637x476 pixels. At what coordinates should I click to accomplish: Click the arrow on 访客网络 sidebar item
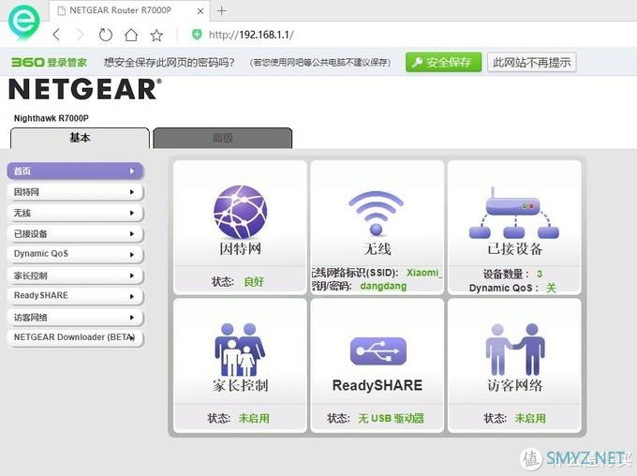pyautogui.click(x=132, y=317)
